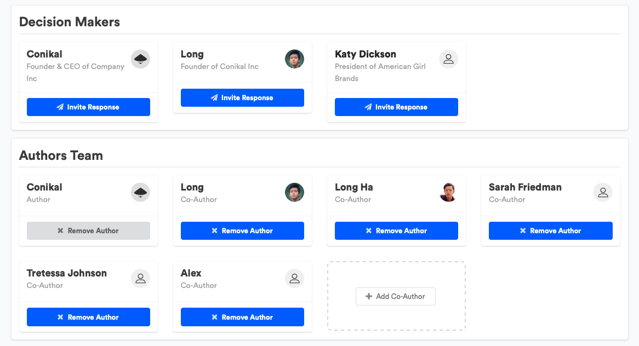Viewport: 639px width, 346px height.
Task: Click Long's photo avatar in Decision Makers
Action: [294, 59]
